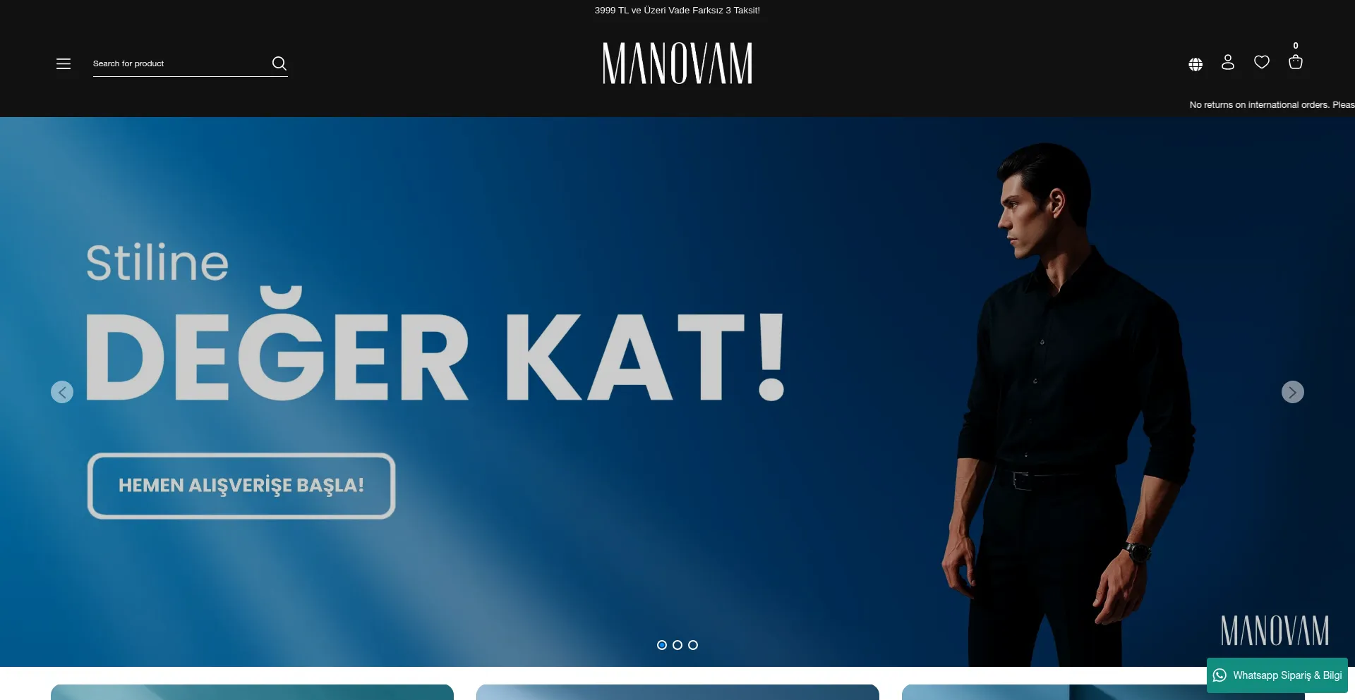Open Whatsapp Sipariş & Bilgi chat
Image resolution: width=1355 pixels, height=700 pixels.
coord(1277,675)
